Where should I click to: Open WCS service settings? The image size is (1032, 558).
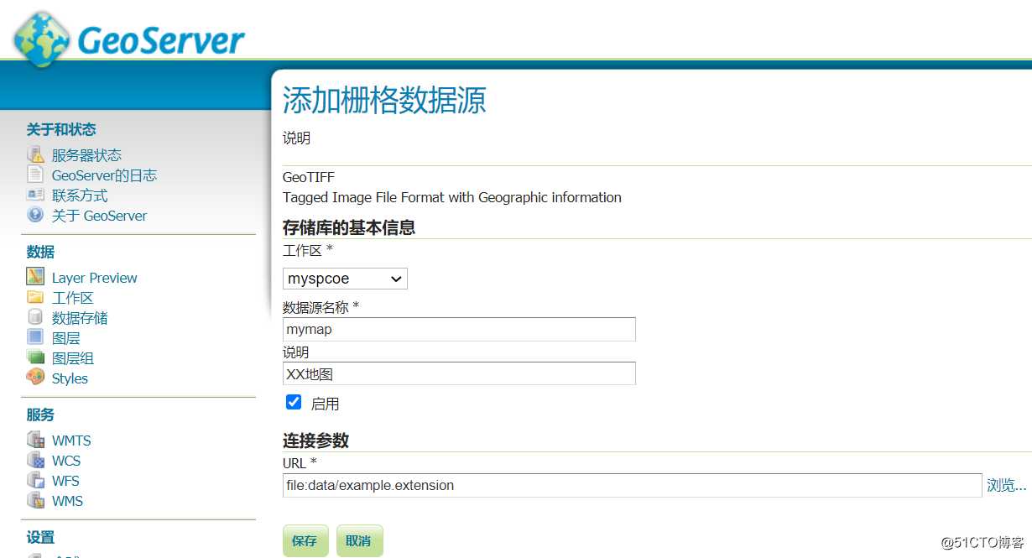66,461
